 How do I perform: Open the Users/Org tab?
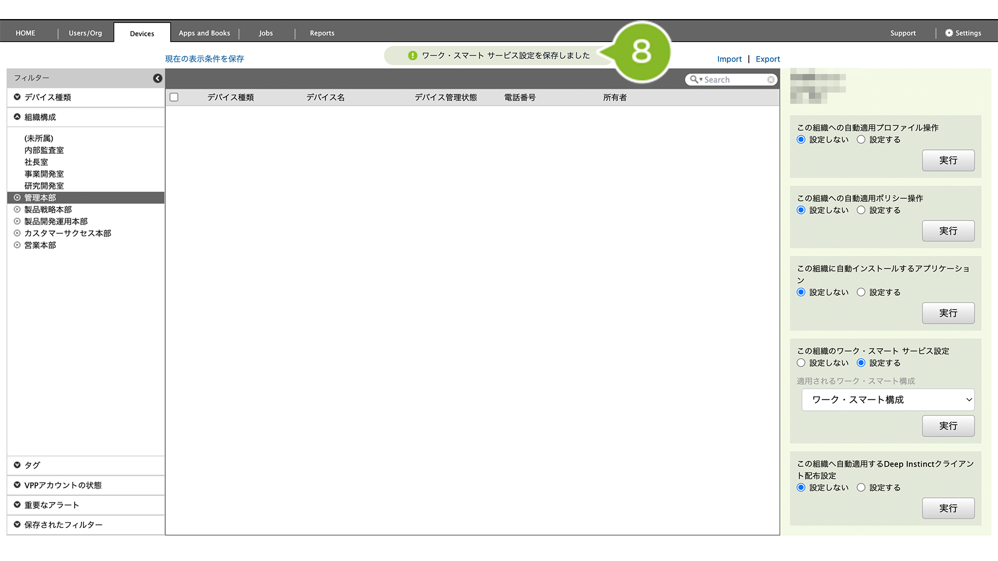85,33
